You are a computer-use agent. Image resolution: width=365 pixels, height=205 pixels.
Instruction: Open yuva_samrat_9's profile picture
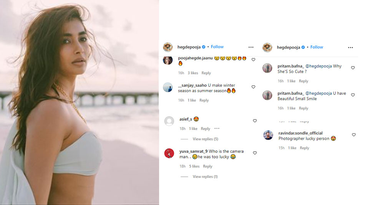(169, 153)
